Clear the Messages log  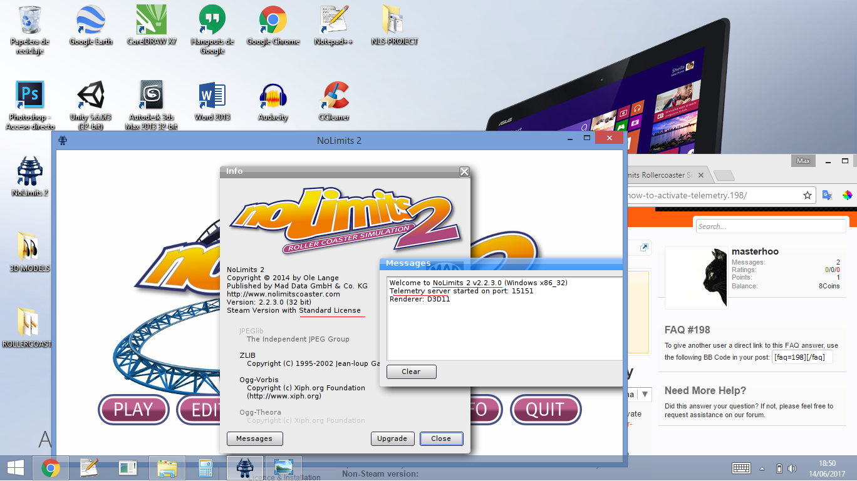[411, 372]
